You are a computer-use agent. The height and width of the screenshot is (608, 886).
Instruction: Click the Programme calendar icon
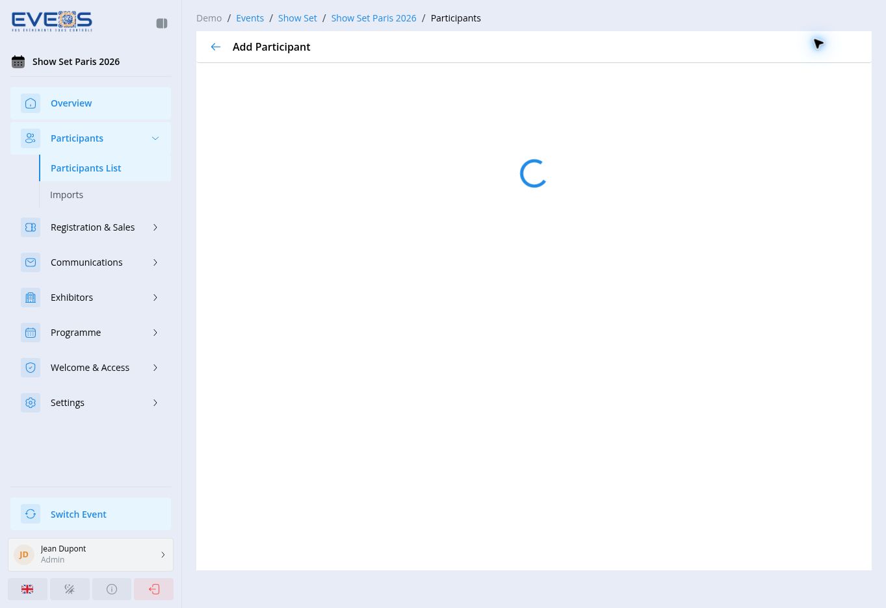(x=31, y=333)
